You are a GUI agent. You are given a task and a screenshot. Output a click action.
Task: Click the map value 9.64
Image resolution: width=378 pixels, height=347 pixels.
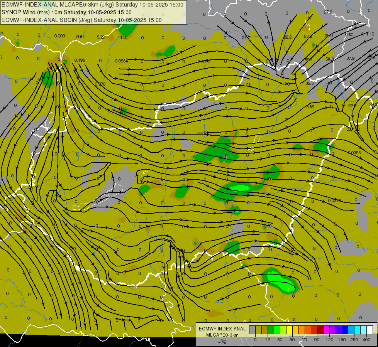[81, 37]
